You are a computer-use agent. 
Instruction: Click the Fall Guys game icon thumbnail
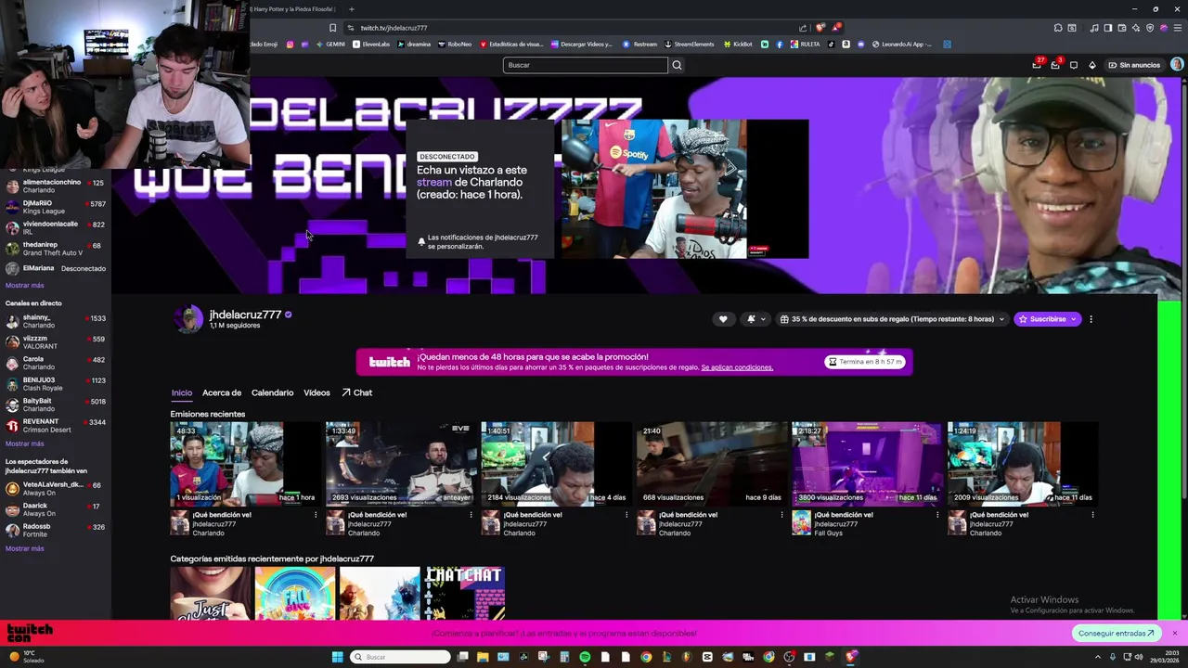(801, 523)
